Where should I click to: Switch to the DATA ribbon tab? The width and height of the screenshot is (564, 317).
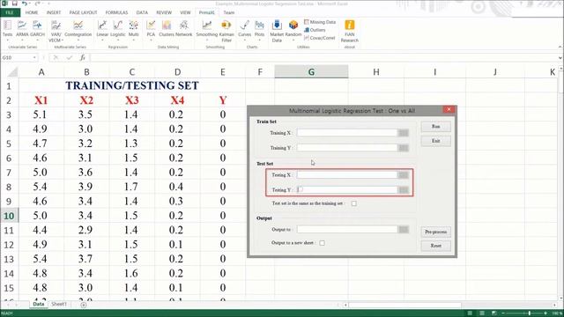pos(142,12)
